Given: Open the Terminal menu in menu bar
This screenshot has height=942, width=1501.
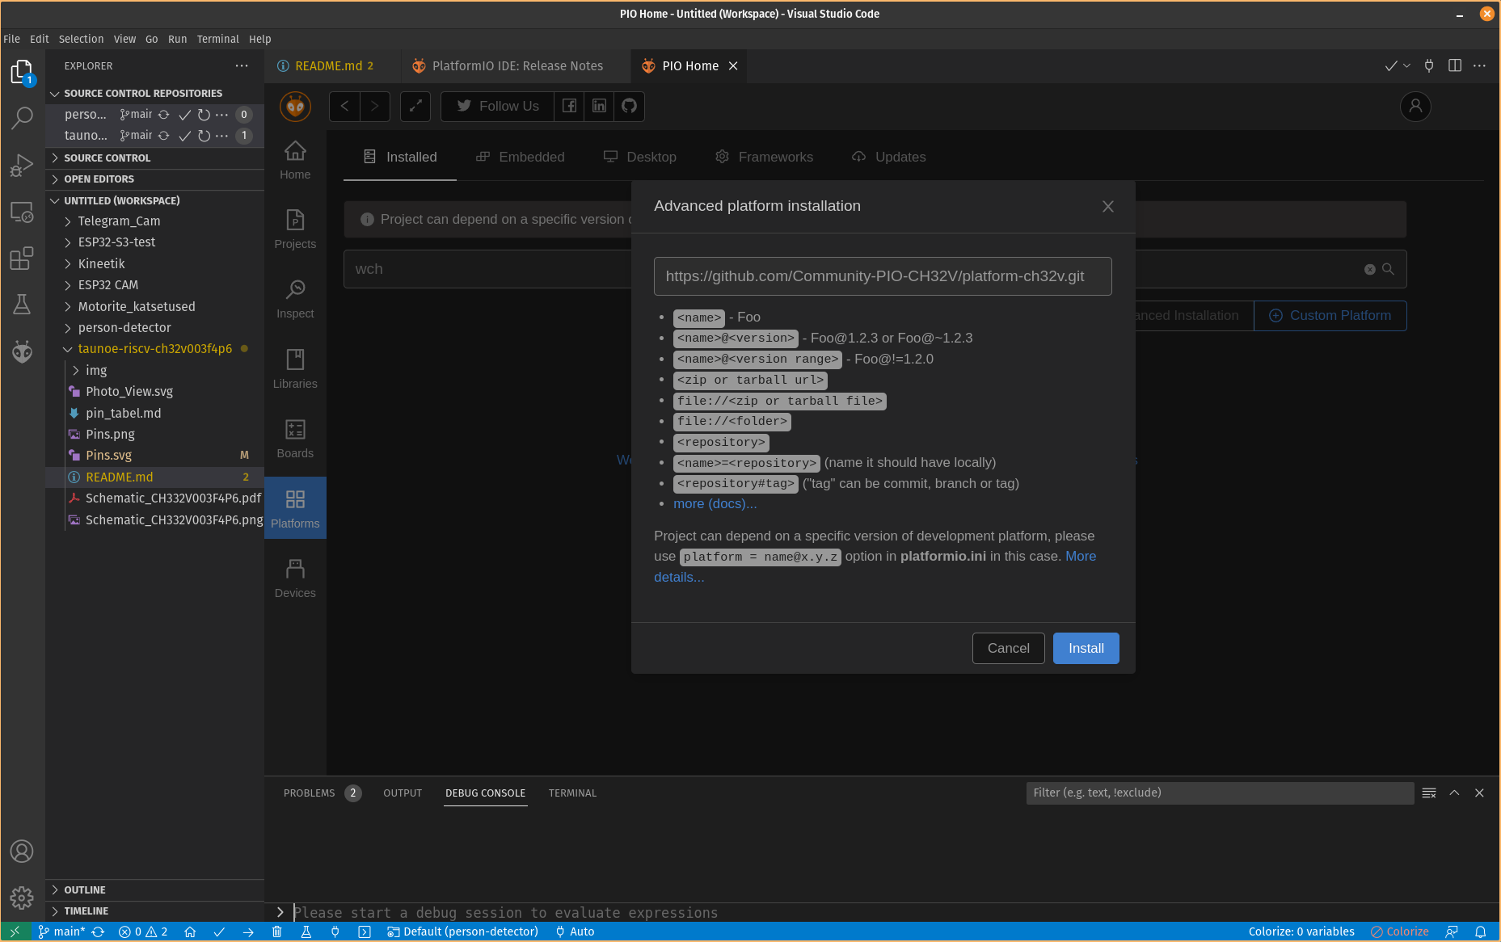Looking at the screenshot, I should point(217,39).
